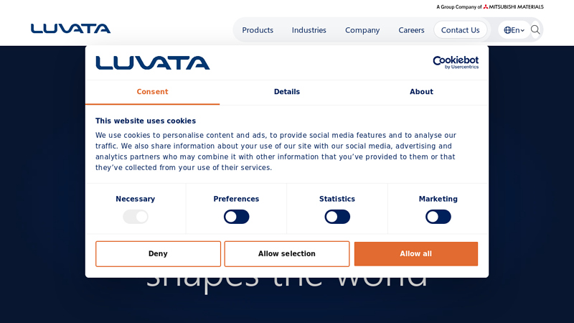Enable the Statistics cookies toggle

click(x=337, y=217)
